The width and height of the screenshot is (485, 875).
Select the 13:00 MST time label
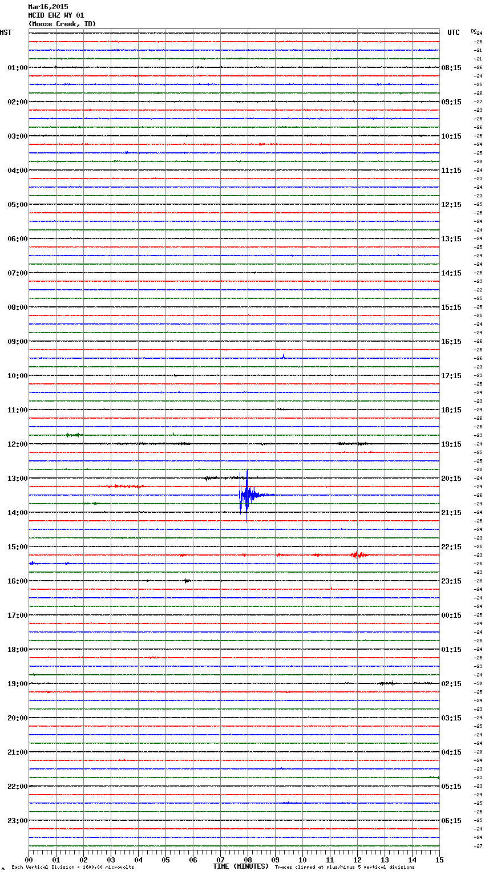click(x=17, y=478)
